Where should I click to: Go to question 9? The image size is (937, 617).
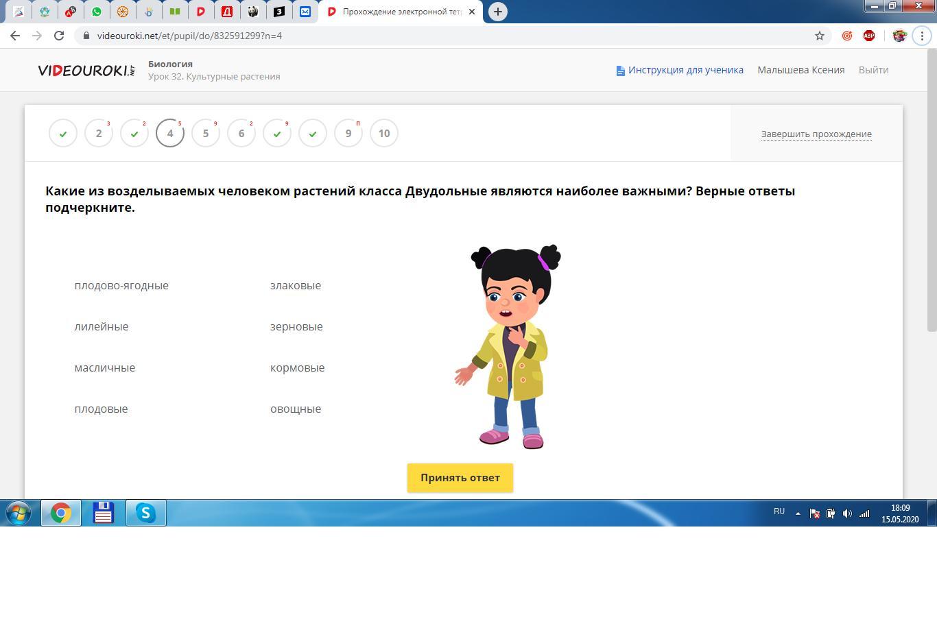pyautogui.click(x=348, y=133)
